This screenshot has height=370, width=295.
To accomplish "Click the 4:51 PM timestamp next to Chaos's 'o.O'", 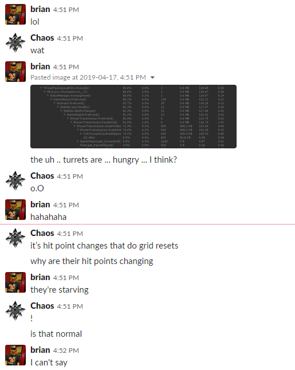I will (70, 176).
